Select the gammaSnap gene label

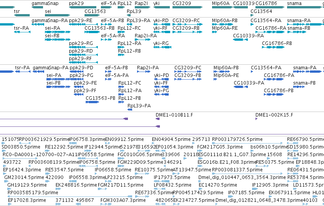(x=45, y=3)
